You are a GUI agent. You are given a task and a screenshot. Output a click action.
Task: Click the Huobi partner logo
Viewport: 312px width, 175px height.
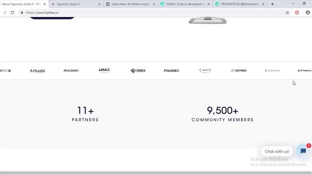click(38, 70)
